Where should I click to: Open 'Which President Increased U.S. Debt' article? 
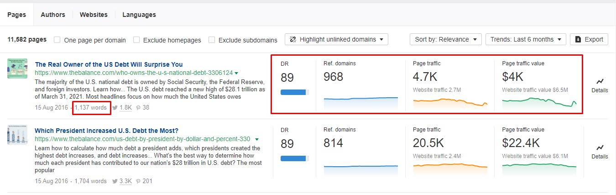coord(106,131)
